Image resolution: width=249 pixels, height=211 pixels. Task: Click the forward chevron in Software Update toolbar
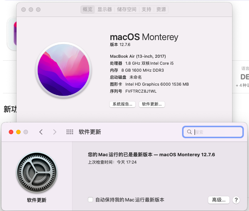pyautogui.click(x=55, y=132)
